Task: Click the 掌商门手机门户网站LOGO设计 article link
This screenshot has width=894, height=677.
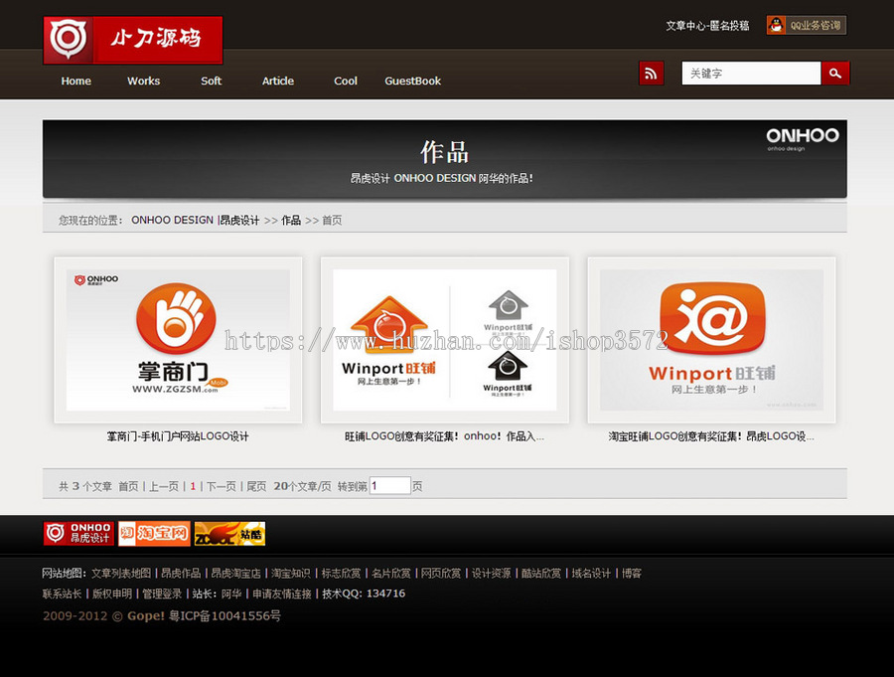Action: pos(177,434)
